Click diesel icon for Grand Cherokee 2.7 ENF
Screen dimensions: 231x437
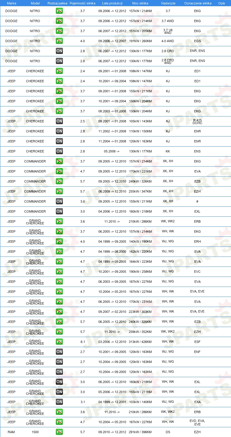pos(59,352)
